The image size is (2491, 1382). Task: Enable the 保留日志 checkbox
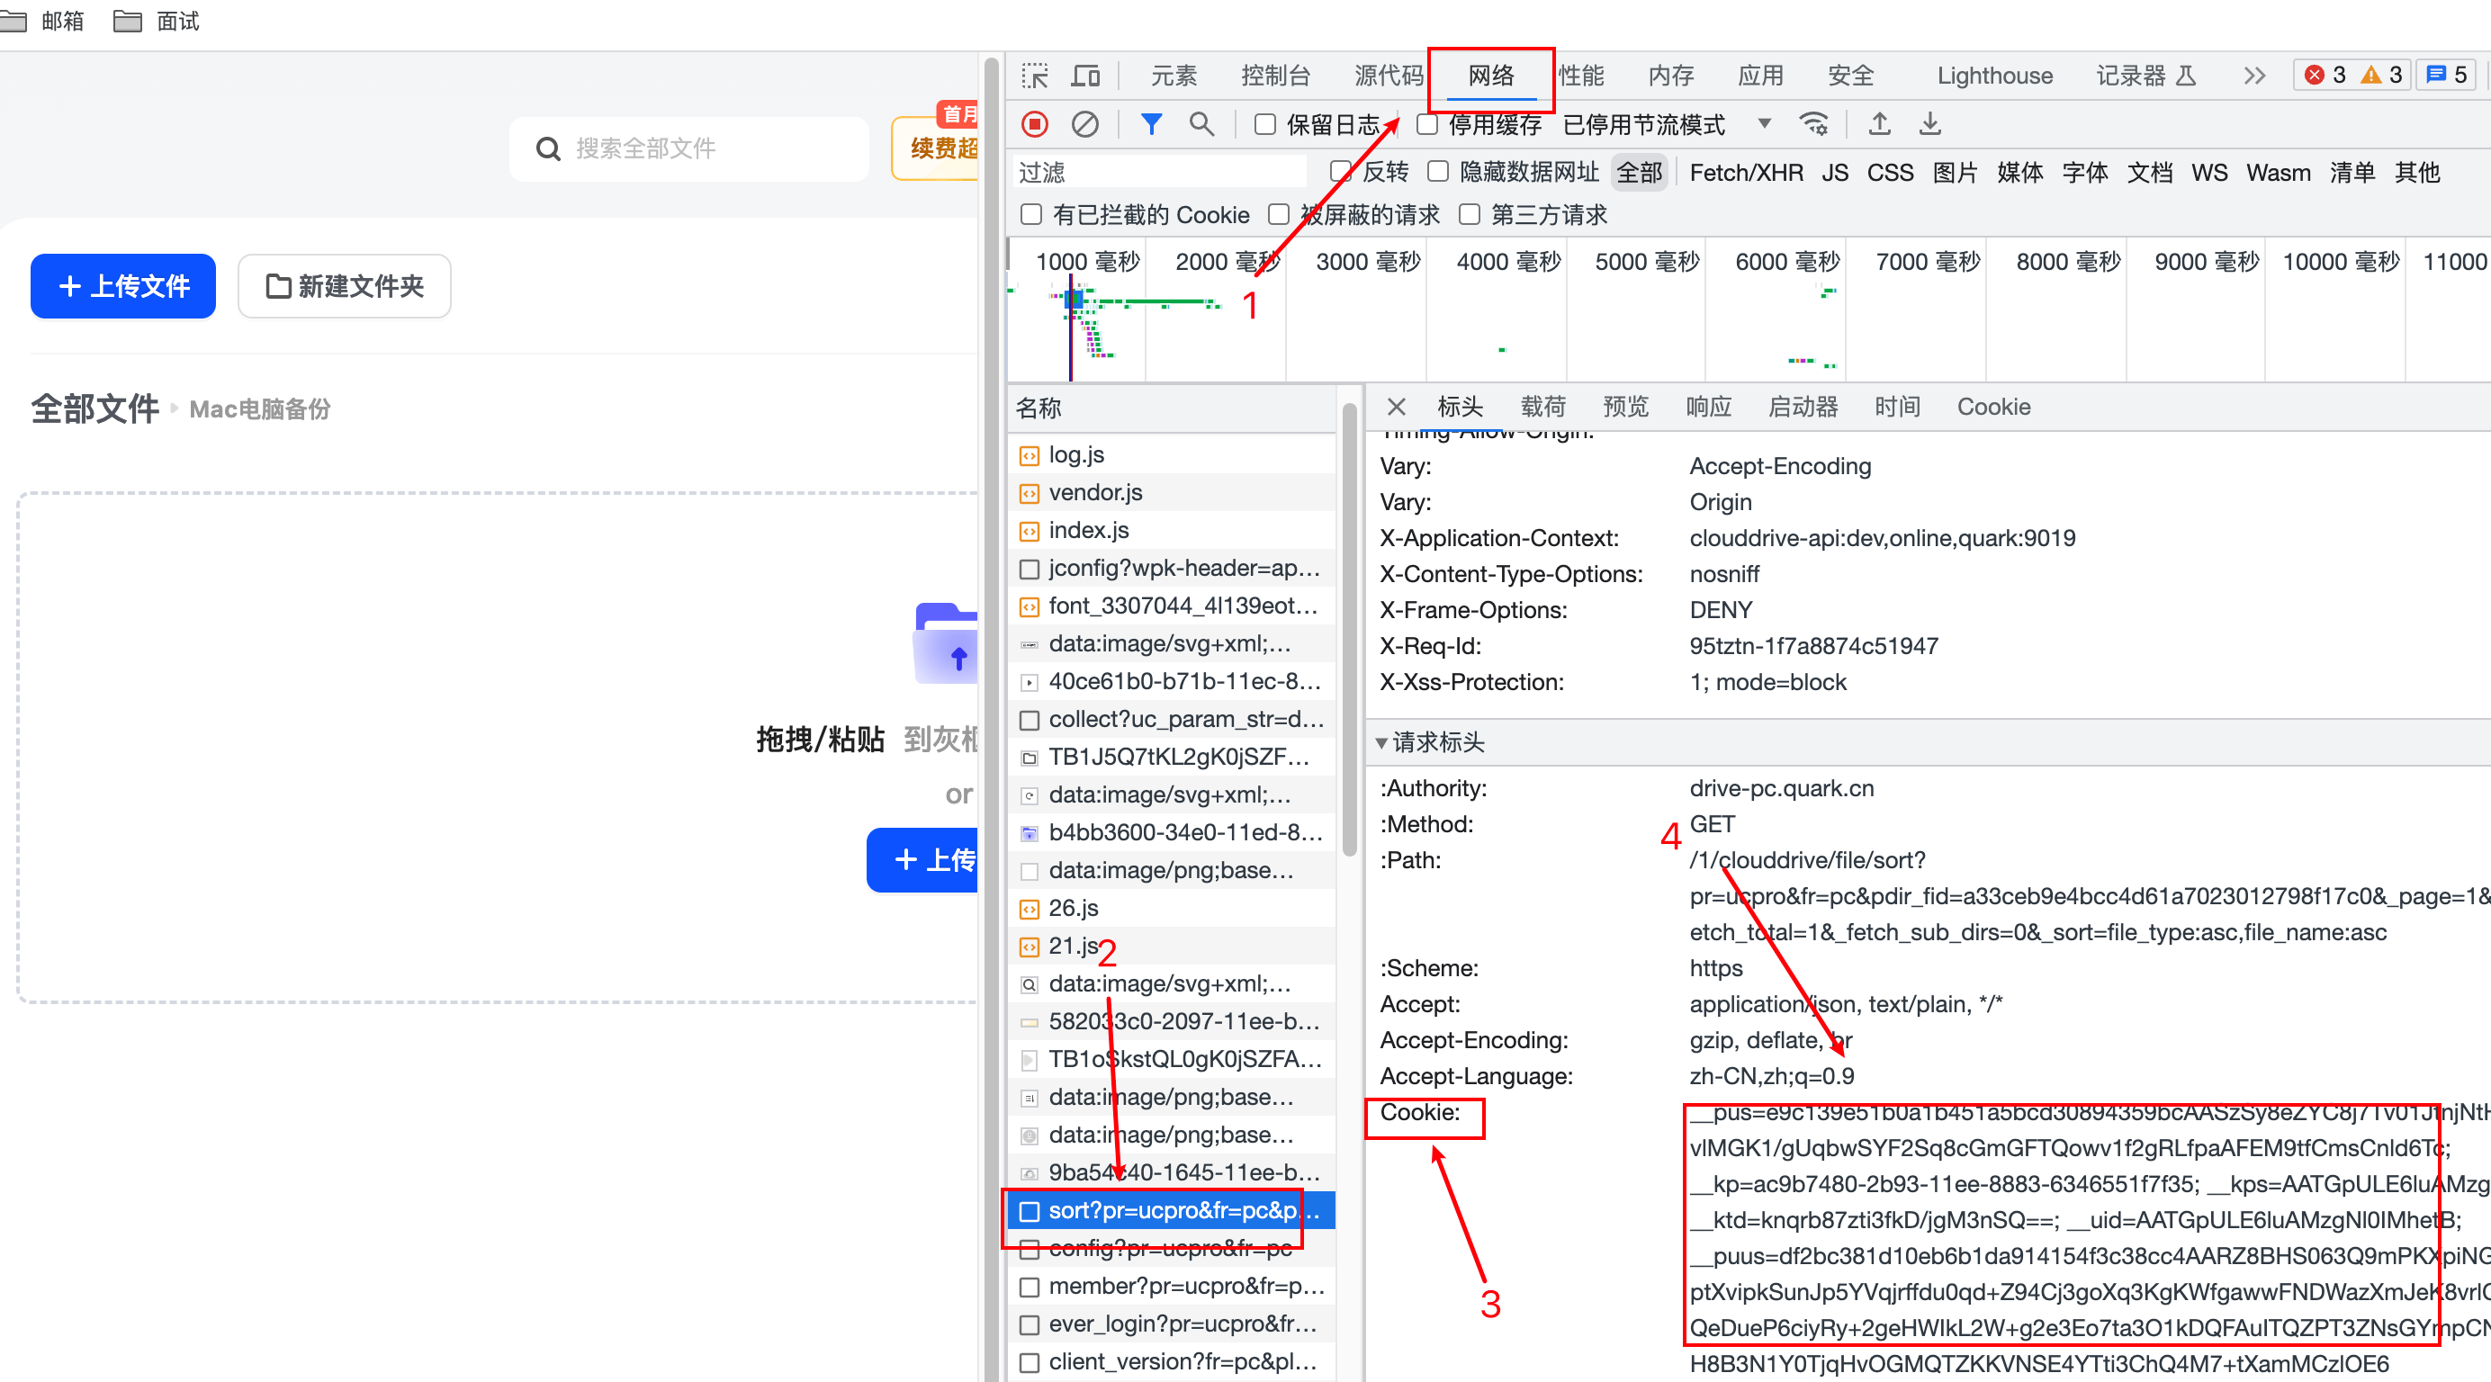tap(1264, 125)
